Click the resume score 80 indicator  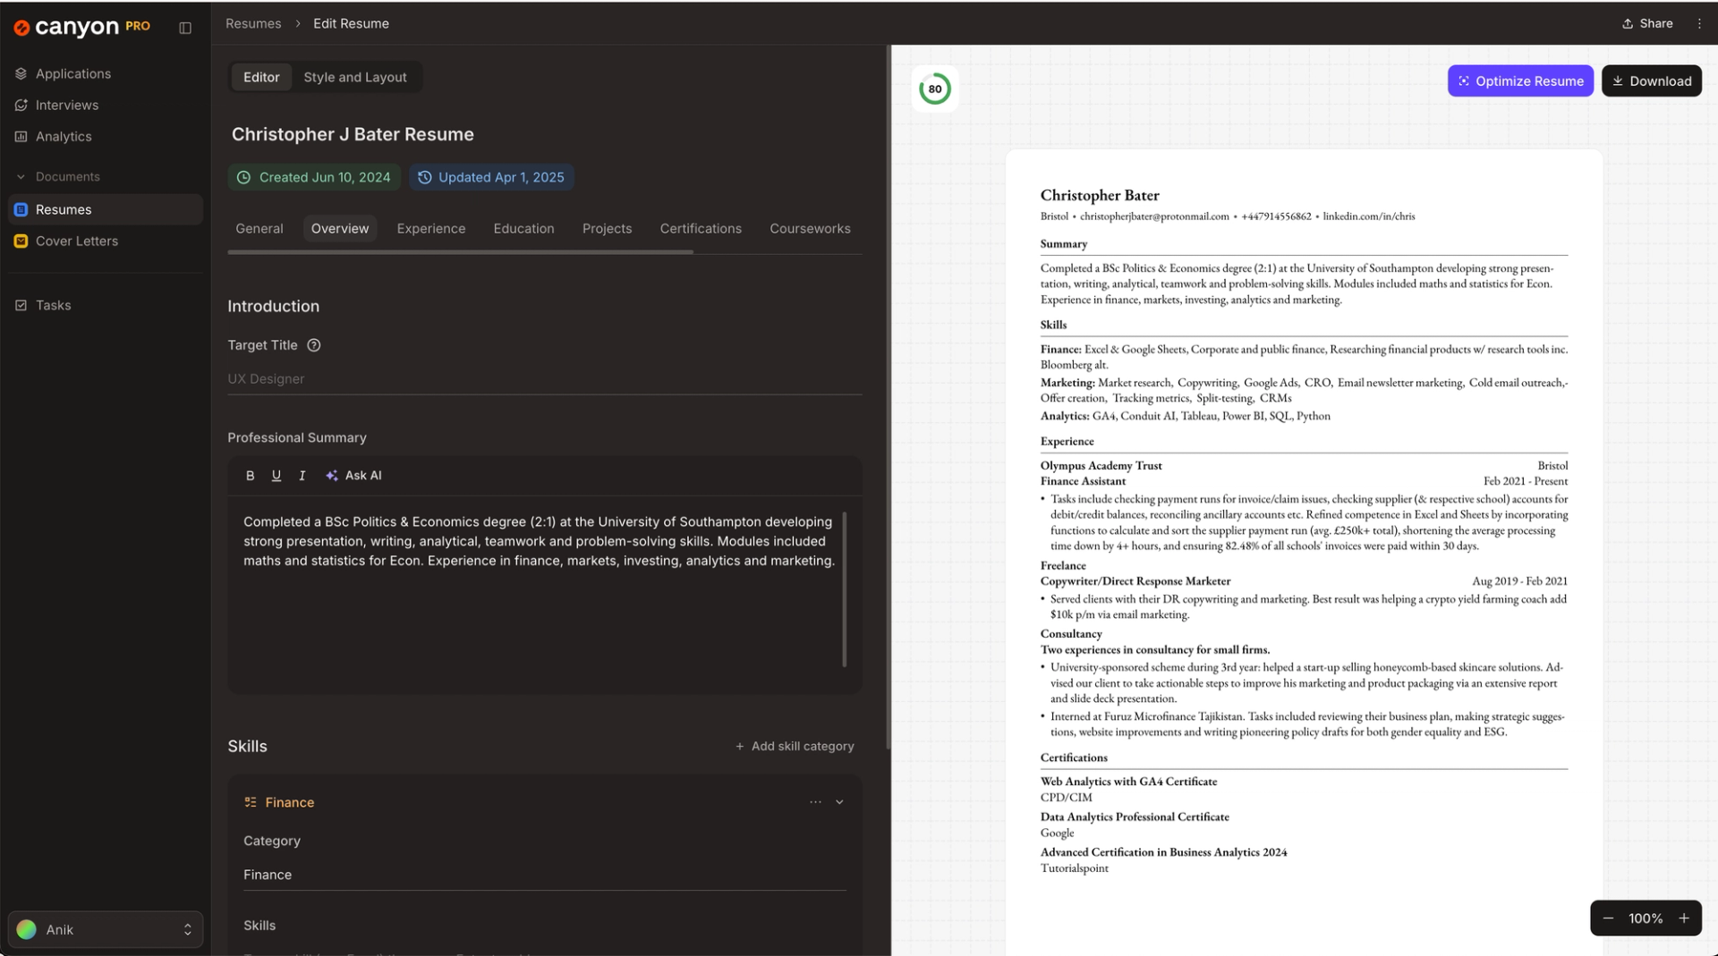935,89
